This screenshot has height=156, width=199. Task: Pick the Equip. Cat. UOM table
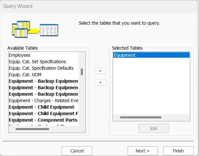[25, 75]
